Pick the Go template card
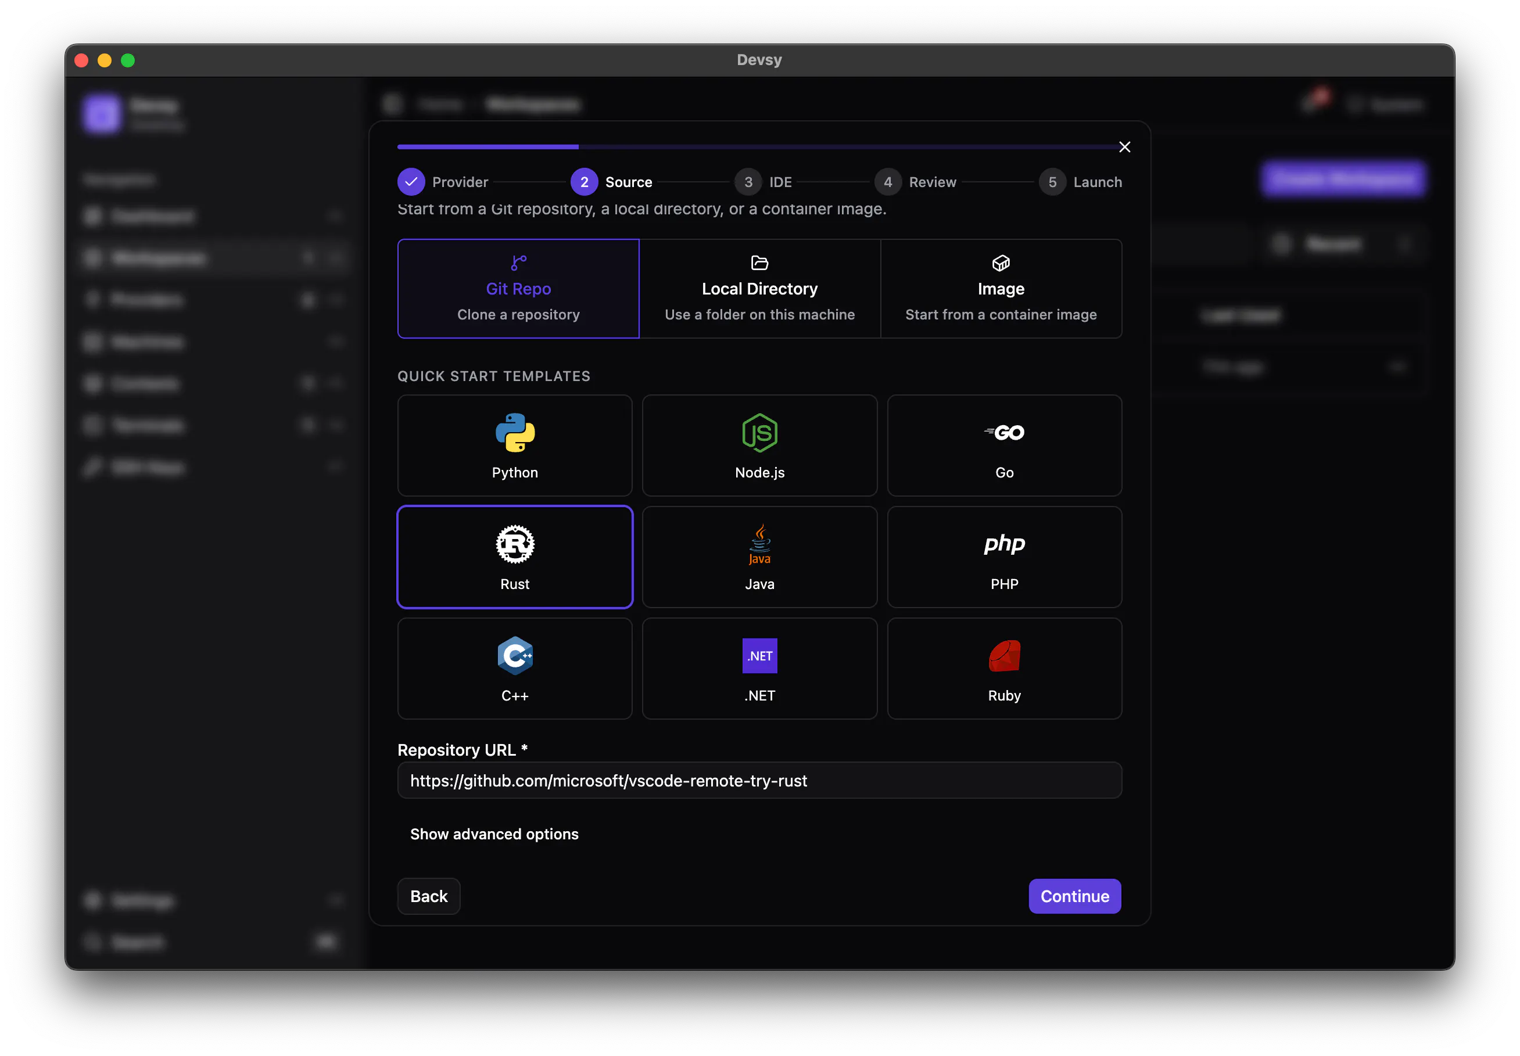Viewport: 1520px width, 1056px height. pos(1004,446)
